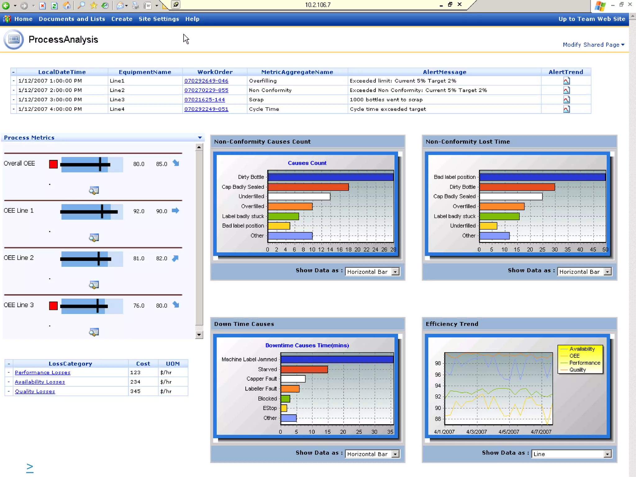The image size is (636, 477).
Task: Open alert trend chart for Line3 row
Action: 566,100
